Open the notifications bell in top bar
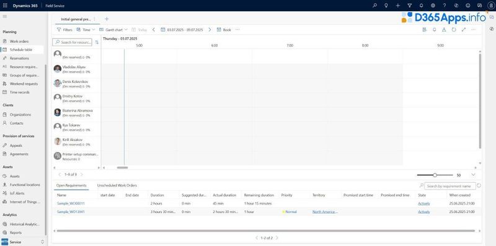 tap(421, 6)
